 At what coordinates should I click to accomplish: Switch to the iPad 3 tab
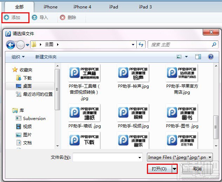(146, 7)
